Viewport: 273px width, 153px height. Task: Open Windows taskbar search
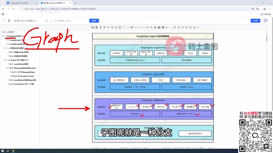click(8, 151)
